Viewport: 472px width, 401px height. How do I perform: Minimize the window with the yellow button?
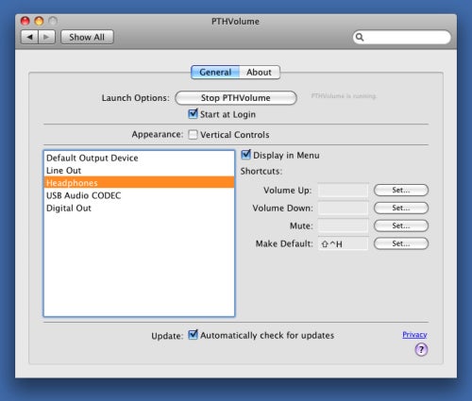(x=39, y=21)
